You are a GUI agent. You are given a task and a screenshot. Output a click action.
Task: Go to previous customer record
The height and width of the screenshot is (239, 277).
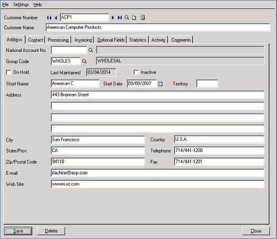tap(56, 17)
